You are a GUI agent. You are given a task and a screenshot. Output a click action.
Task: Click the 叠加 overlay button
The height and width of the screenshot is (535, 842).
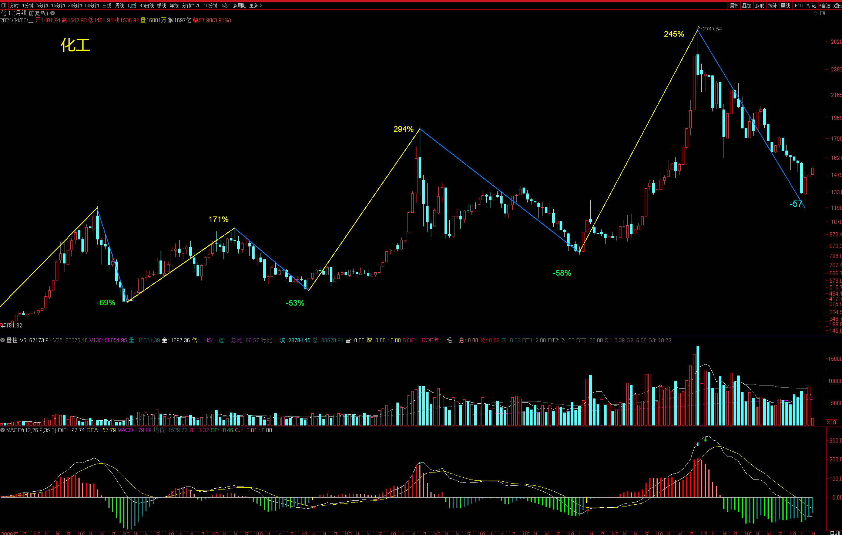pyautogui.click(x=747, y=6)
